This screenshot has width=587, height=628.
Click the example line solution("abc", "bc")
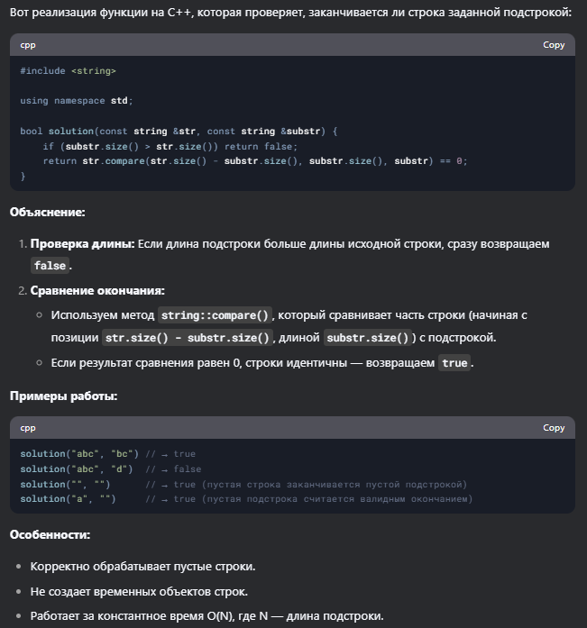coord(108,454)
